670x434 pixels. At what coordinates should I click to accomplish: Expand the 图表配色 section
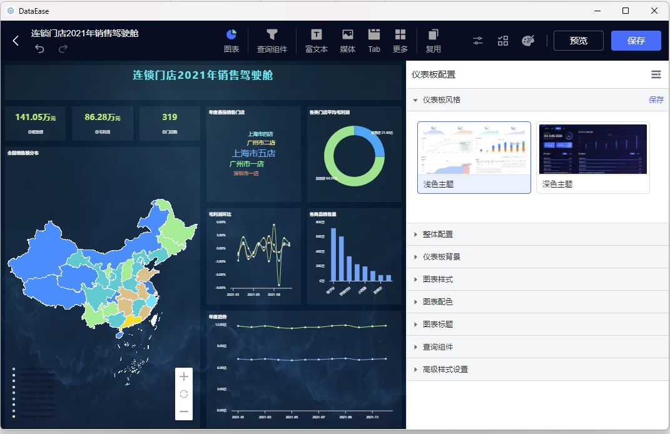coord(438,302)
